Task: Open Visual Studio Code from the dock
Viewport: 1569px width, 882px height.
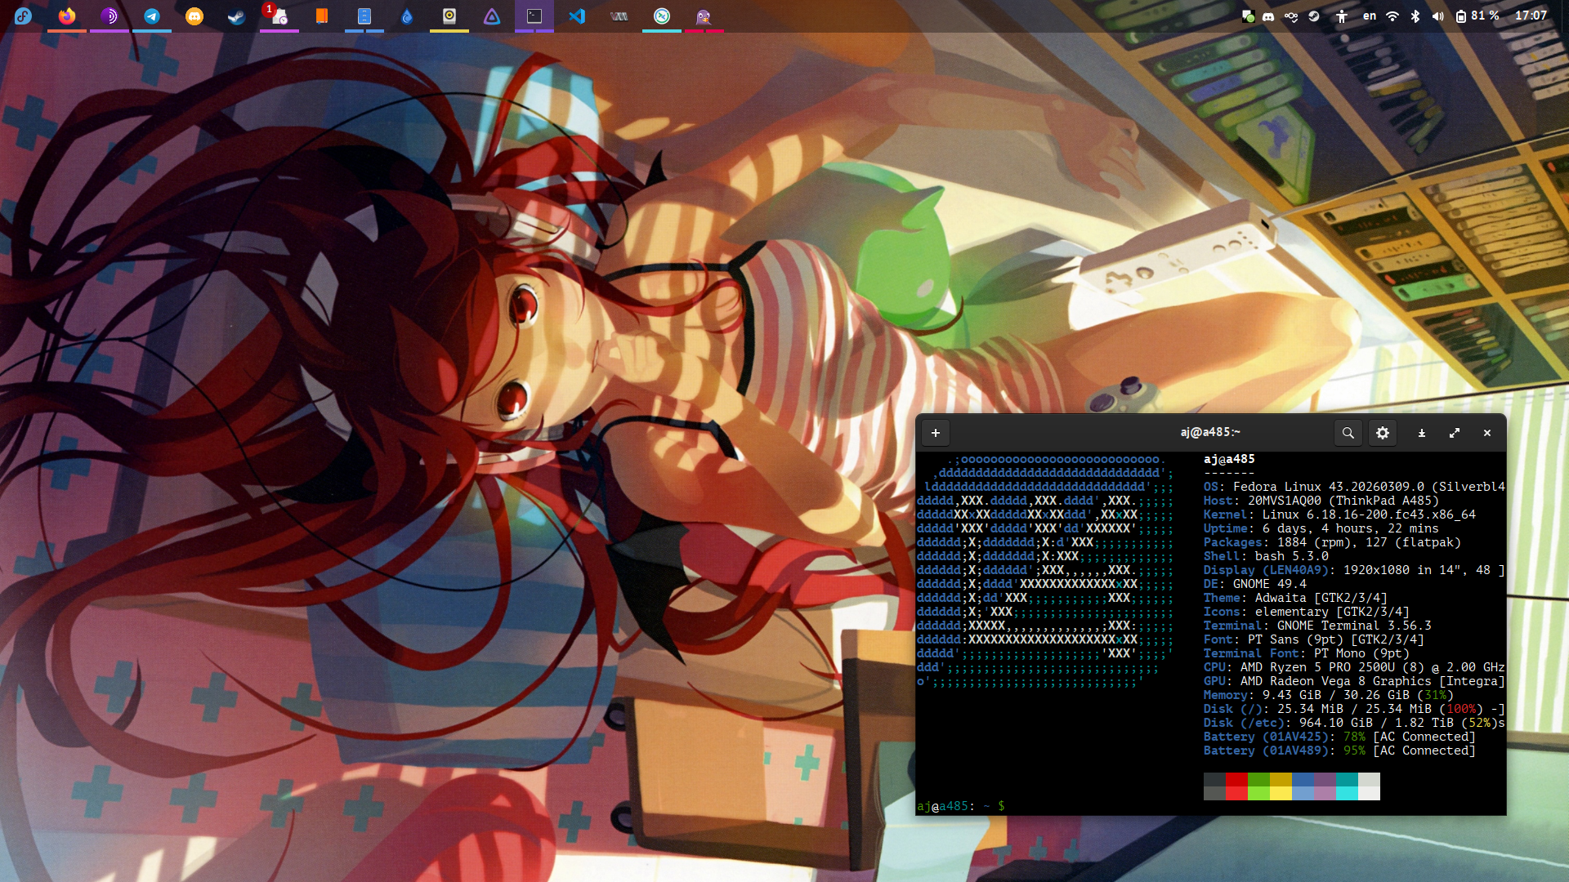Action: [577, 16]
